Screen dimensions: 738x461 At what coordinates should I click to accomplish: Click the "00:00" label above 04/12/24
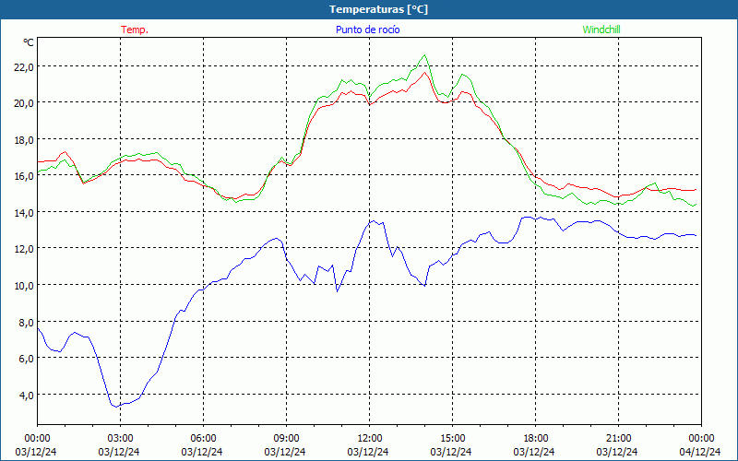[701, 439]
